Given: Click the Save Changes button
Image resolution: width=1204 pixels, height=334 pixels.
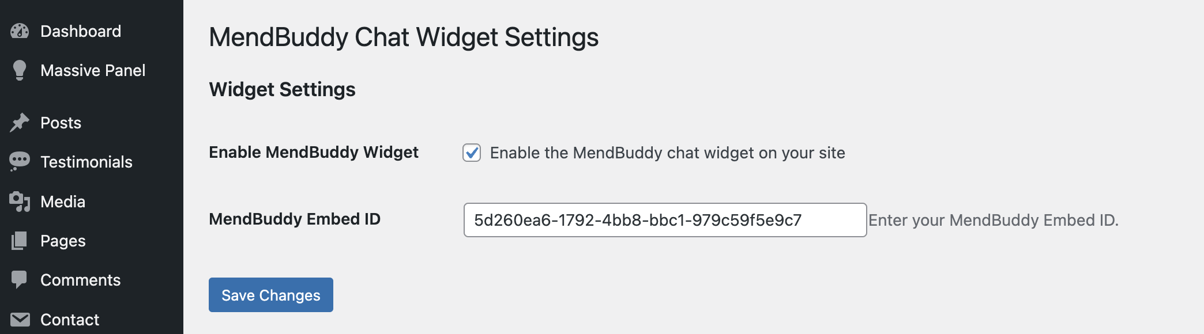Looking at the screenshot, I should click(270, 295).
